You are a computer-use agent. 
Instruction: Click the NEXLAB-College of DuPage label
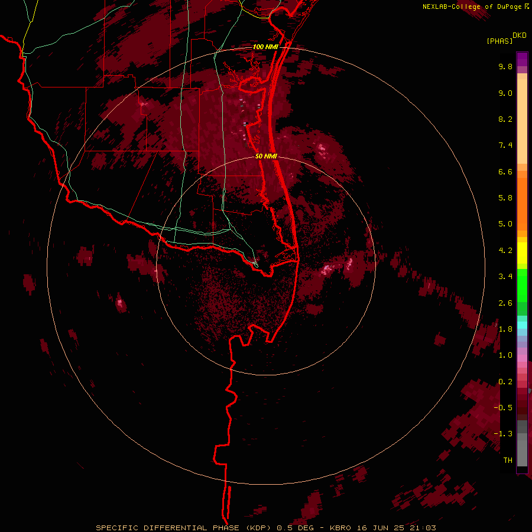473,7
